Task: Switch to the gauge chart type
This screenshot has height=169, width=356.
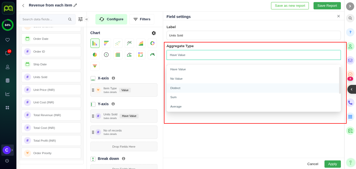Action: tap(152, 55)
